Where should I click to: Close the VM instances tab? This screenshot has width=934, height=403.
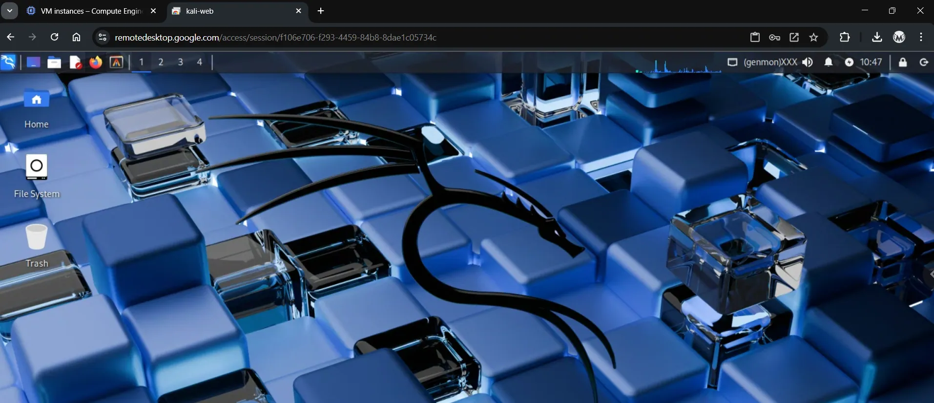click(x=153, y=11)
